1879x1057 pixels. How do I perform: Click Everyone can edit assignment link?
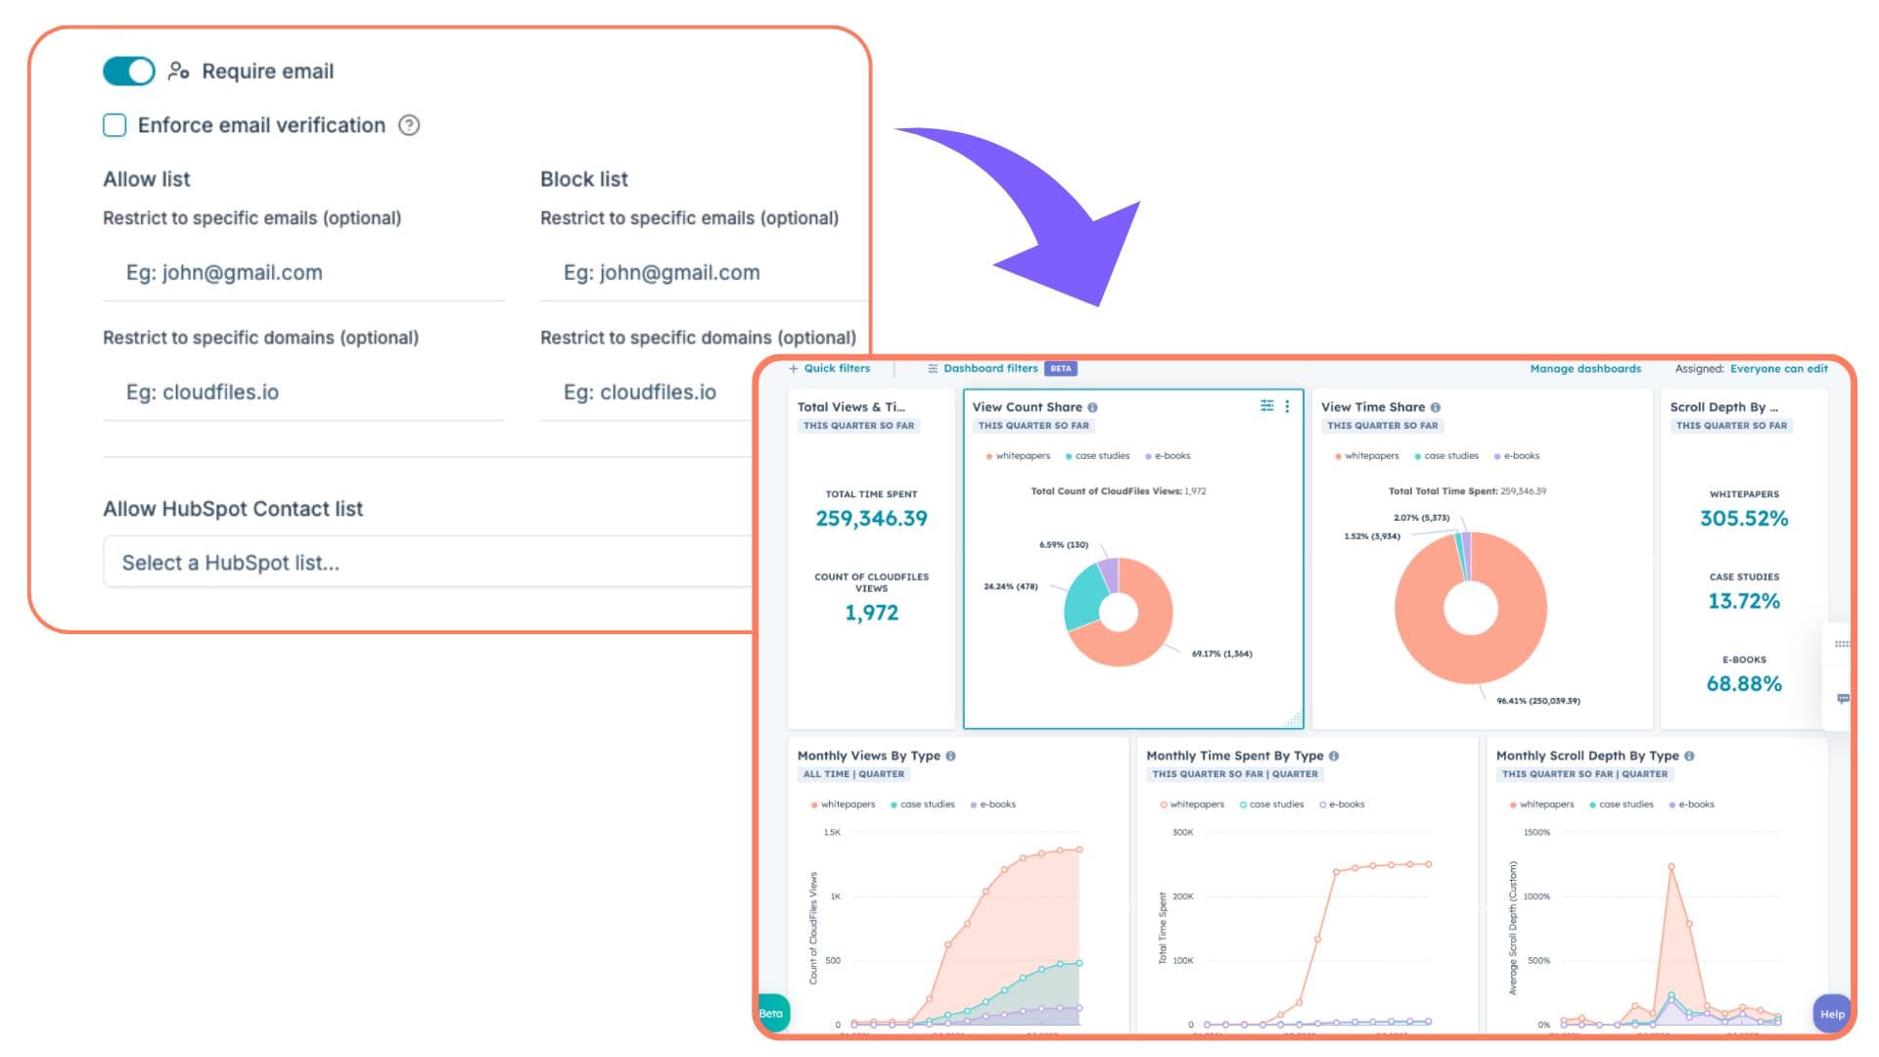(1779, 368)
